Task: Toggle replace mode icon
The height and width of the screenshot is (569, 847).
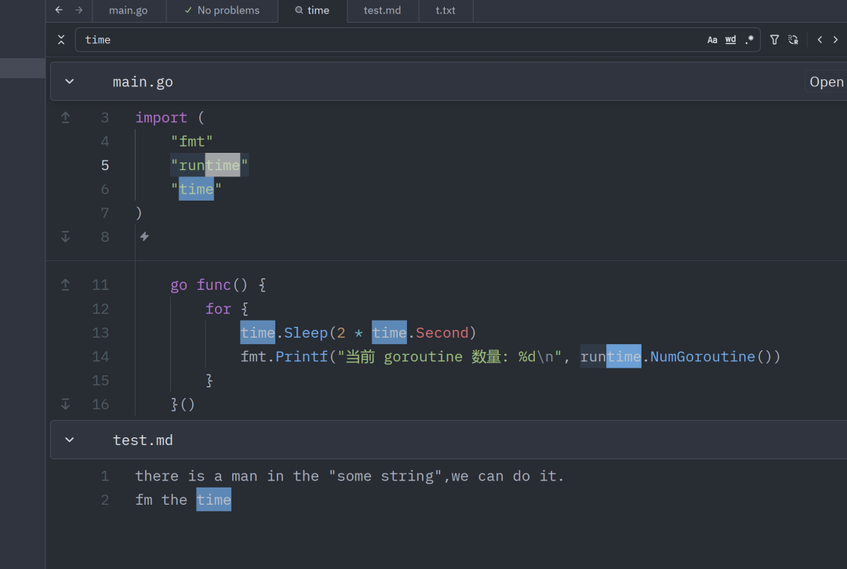Action: click(793, 40)
